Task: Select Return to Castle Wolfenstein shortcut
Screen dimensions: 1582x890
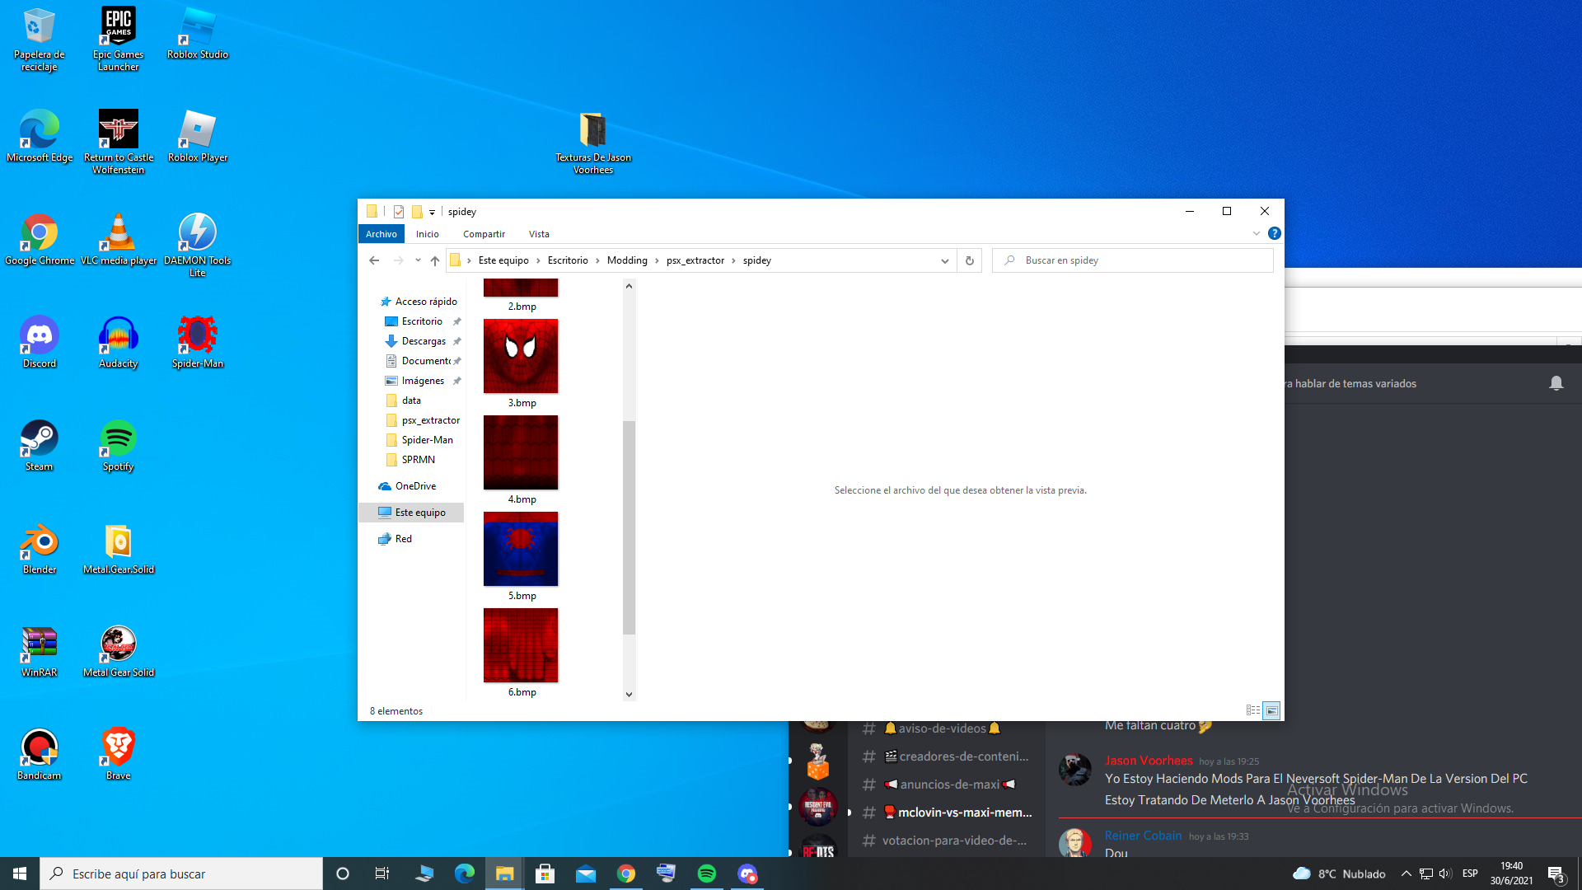Action: [118, 142]
